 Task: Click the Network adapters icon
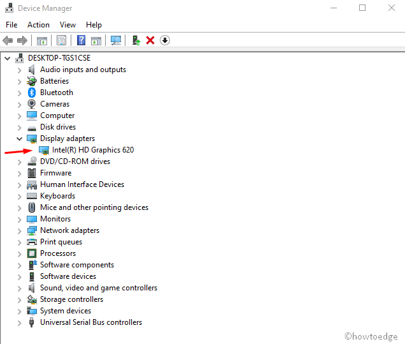click(32, 230)
